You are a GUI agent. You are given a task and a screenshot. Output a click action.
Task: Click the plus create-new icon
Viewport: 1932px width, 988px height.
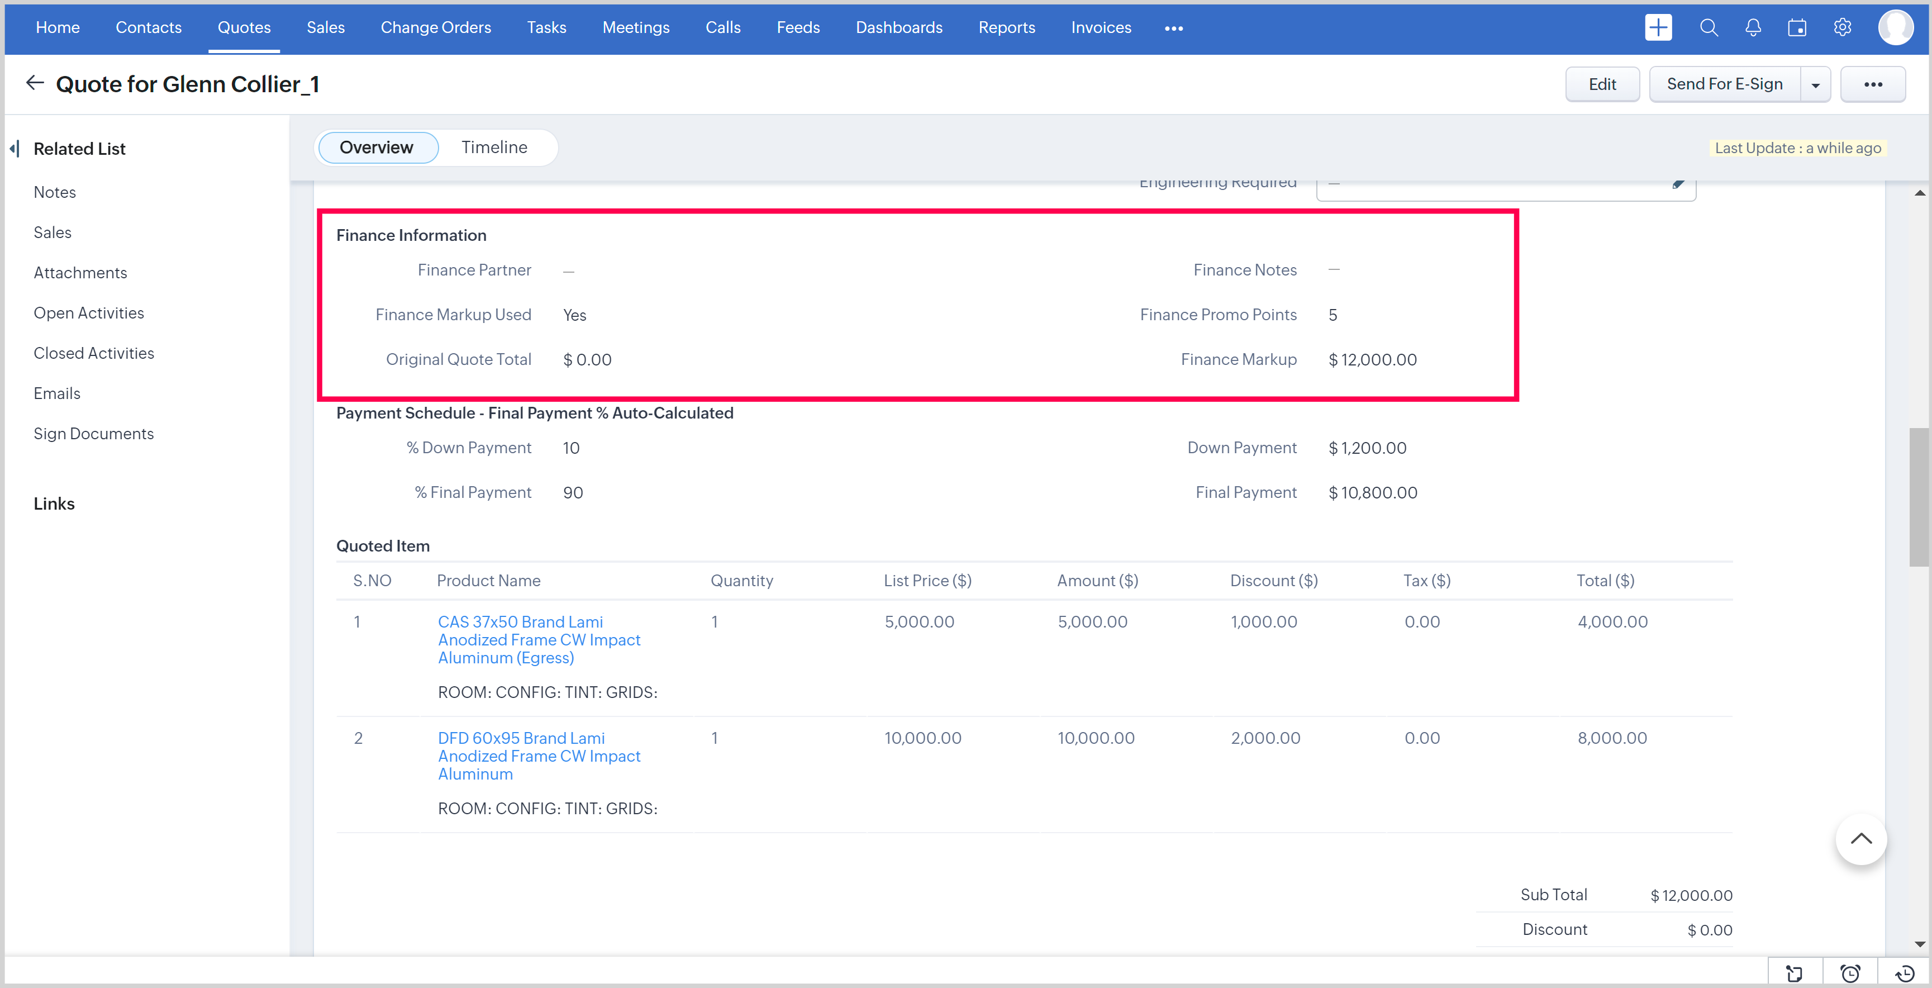1658,28
